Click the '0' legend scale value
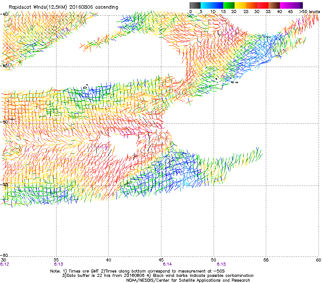 (x=191, y=12)
